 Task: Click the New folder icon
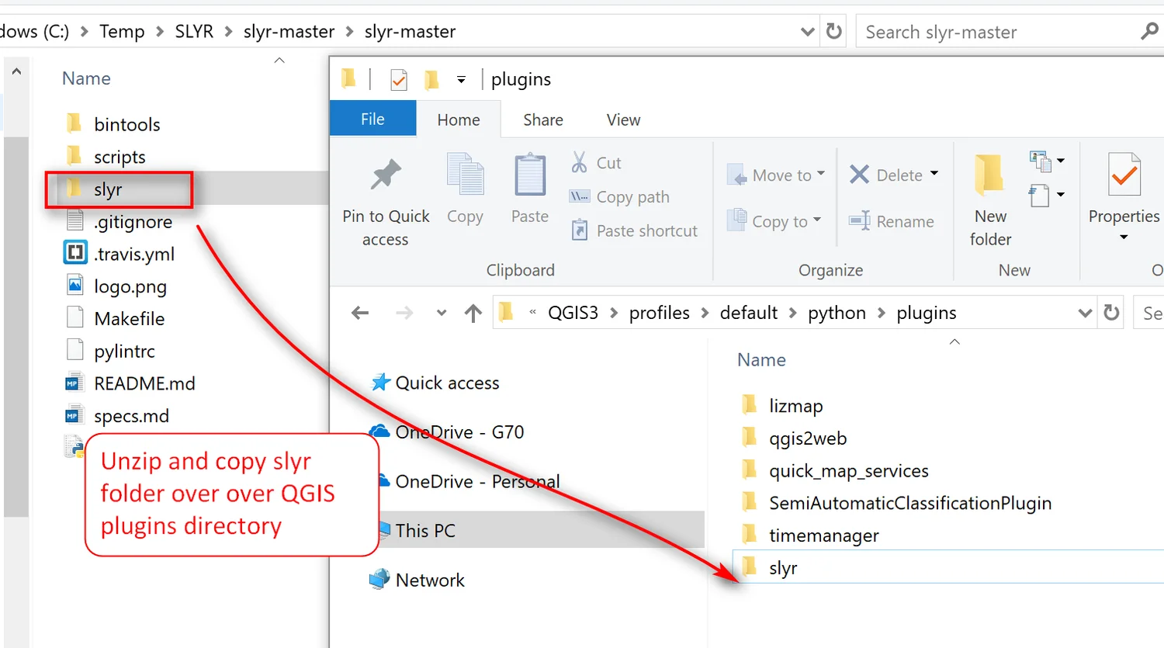[990, 175]
